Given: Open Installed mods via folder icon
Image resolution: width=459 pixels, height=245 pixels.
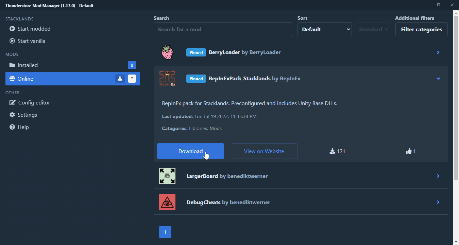Looking at the screenshot, I should coord(12,65).
